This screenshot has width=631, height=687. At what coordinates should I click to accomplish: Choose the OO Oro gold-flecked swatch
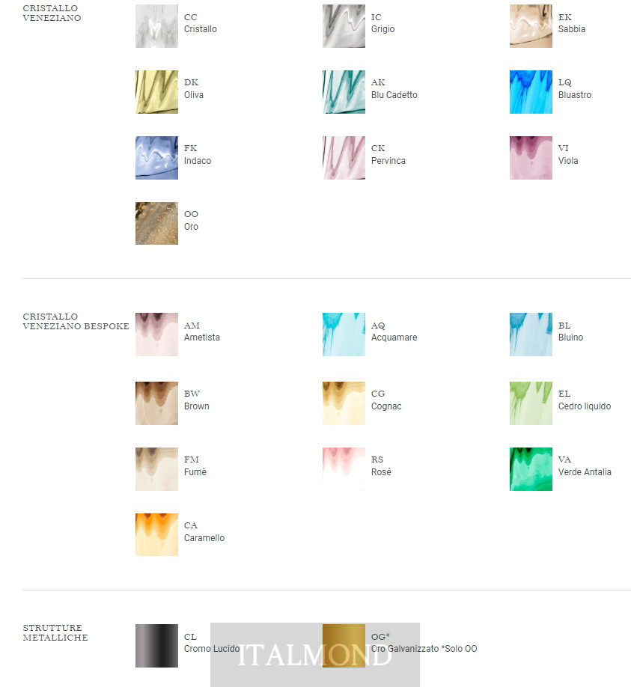coord(156,224)
